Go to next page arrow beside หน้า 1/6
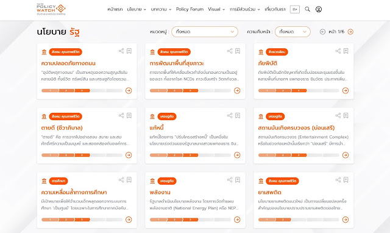The width and height of the screenshot is (390, 233). coord(350,32)
